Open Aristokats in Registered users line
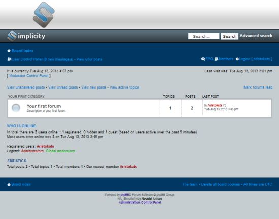This screenshot has height=219, width=279. pyautogui.click(x=45, y=146)
